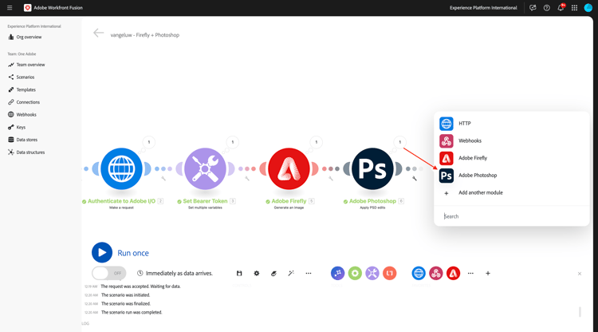Open the purple tools wrench icon in toolbar

[x=372, y=273]
